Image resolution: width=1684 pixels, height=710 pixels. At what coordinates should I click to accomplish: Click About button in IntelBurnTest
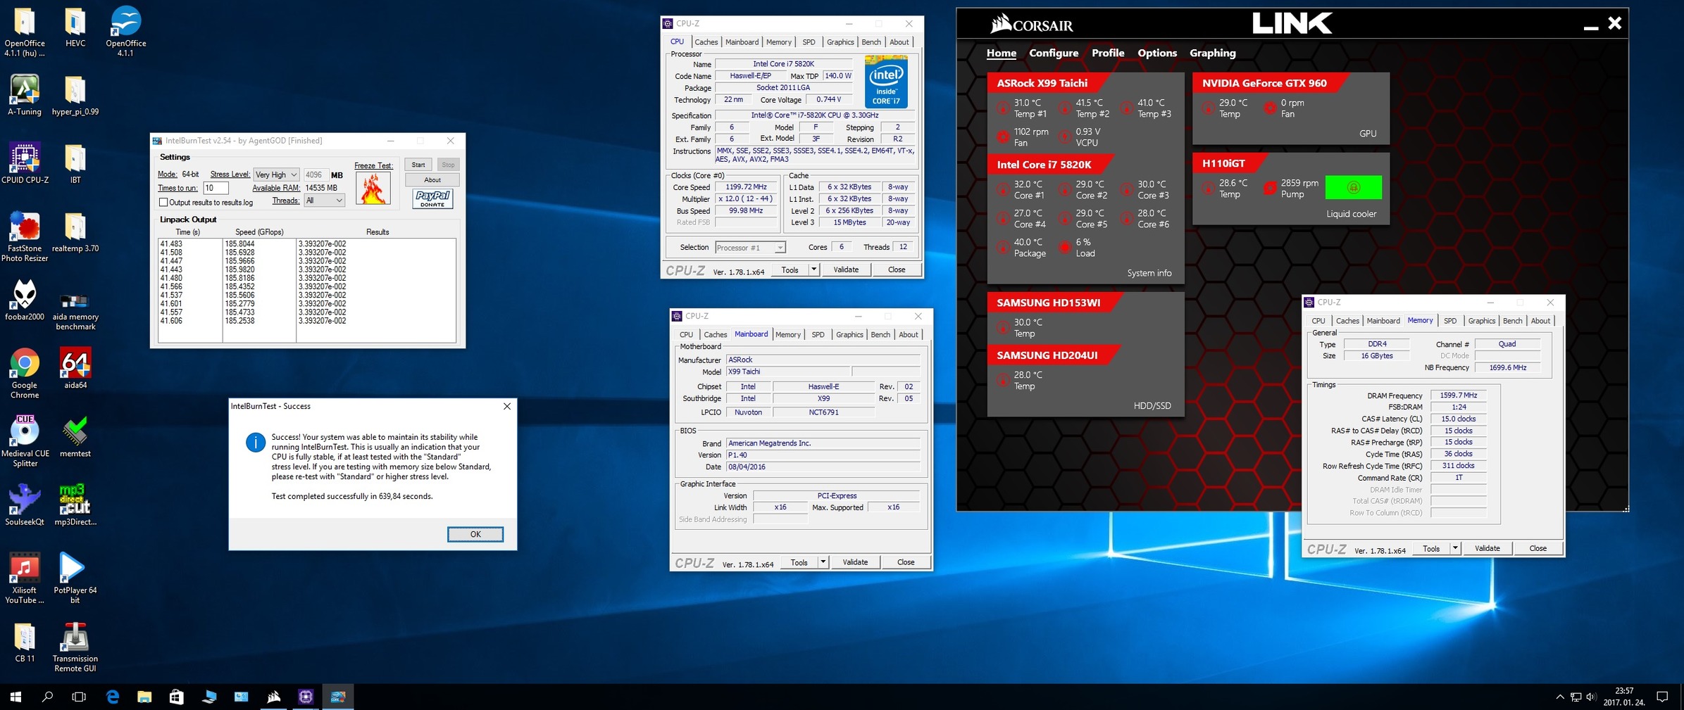point(432,180)
